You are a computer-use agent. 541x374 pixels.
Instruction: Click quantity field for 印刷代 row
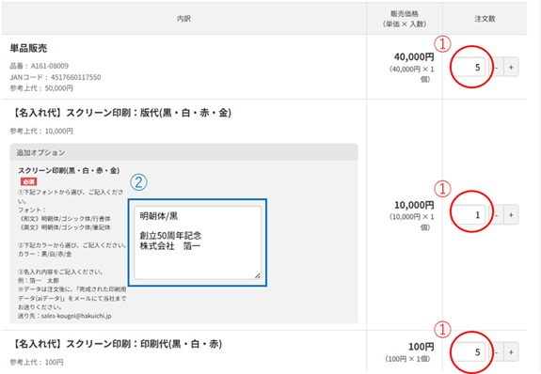pyautogui.click(x=469, y=352)
